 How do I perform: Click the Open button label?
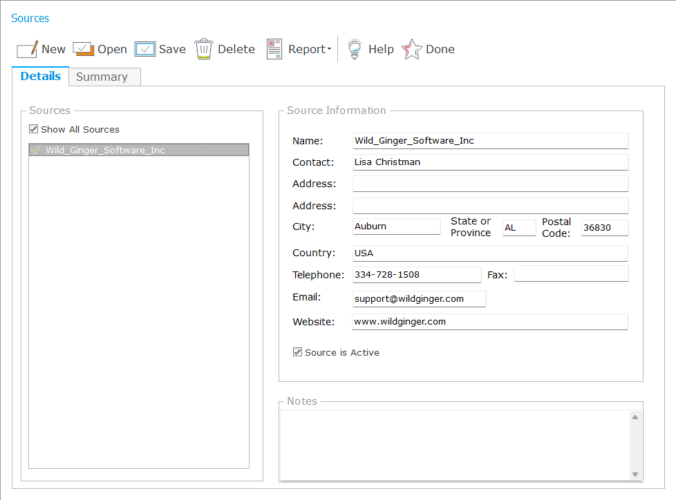(112, 49)
